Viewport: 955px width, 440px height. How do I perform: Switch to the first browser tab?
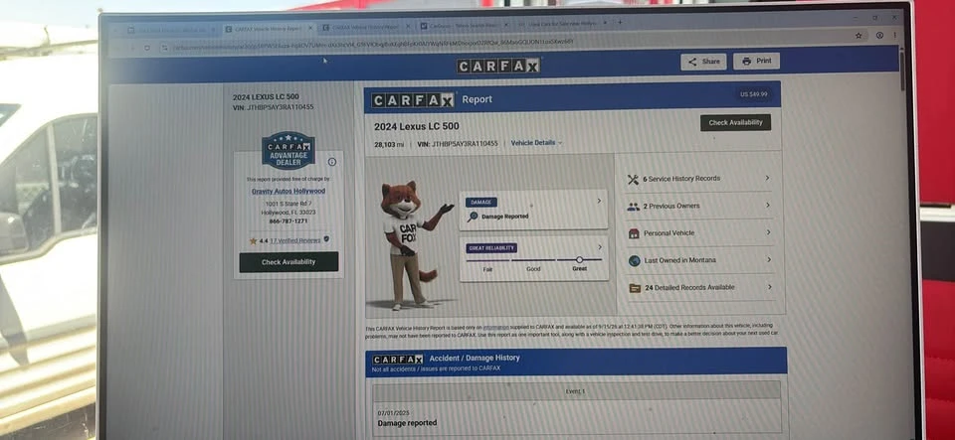coord(170,29)
